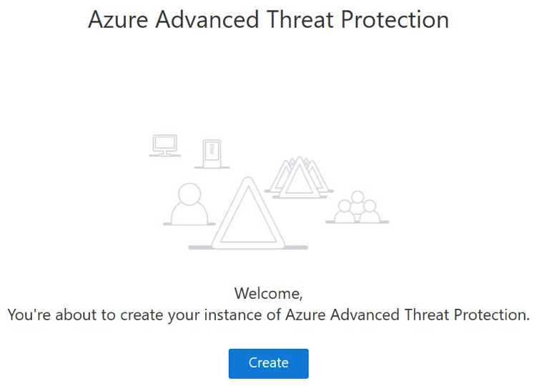Viewport: 537px width, 386px height.
Task: Click the desktop monitor icon
Action: [x=164, y=145]
